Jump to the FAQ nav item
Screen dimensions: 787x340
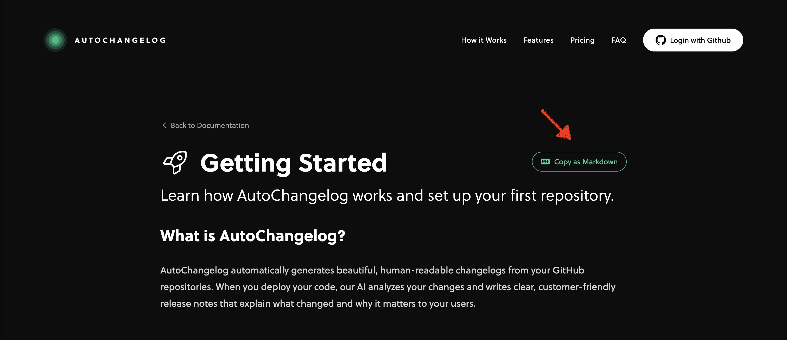point(619,40)
